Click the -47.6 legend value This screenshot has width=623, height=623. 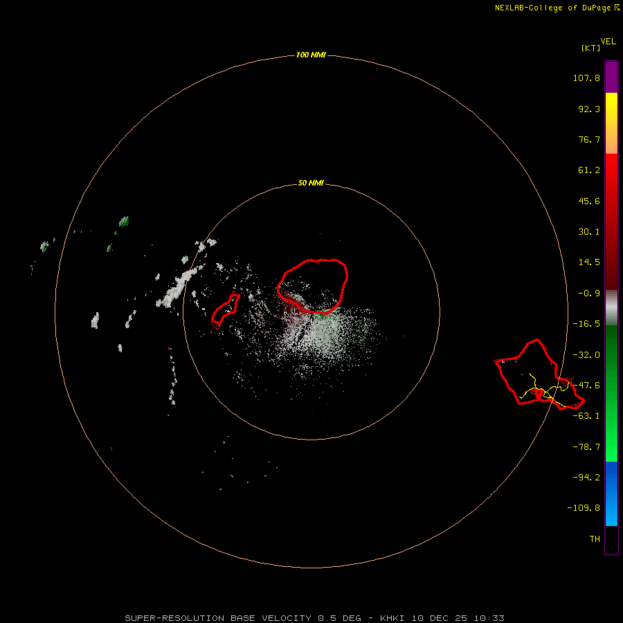point(586,386)
